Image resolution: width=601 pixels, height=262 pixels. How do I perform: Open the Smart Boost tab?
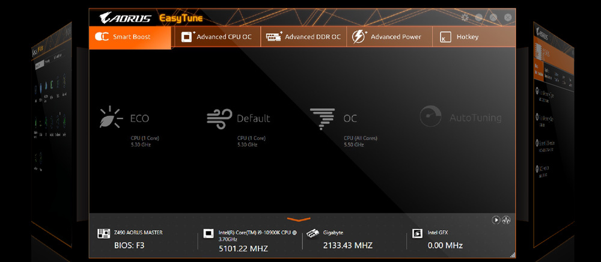tap(130, 37)
